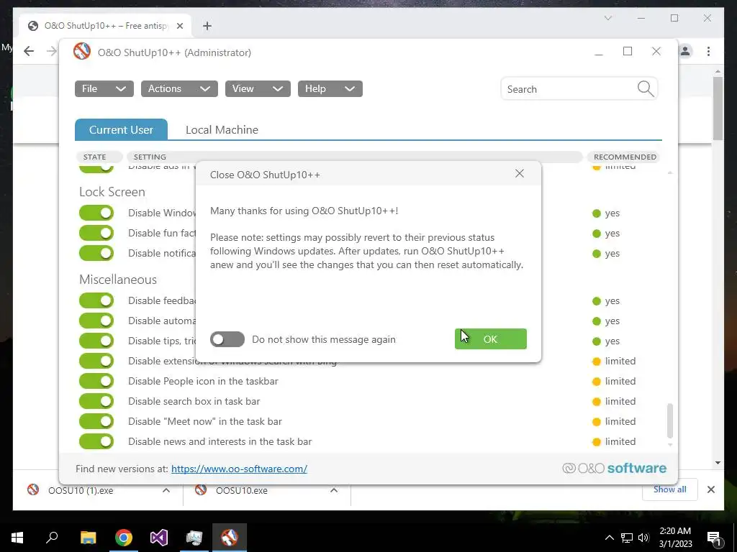Expand options for OOSU10 (1).exe download
The width and height of the screenshot is (737, 552).
click(x=166, y=490)
